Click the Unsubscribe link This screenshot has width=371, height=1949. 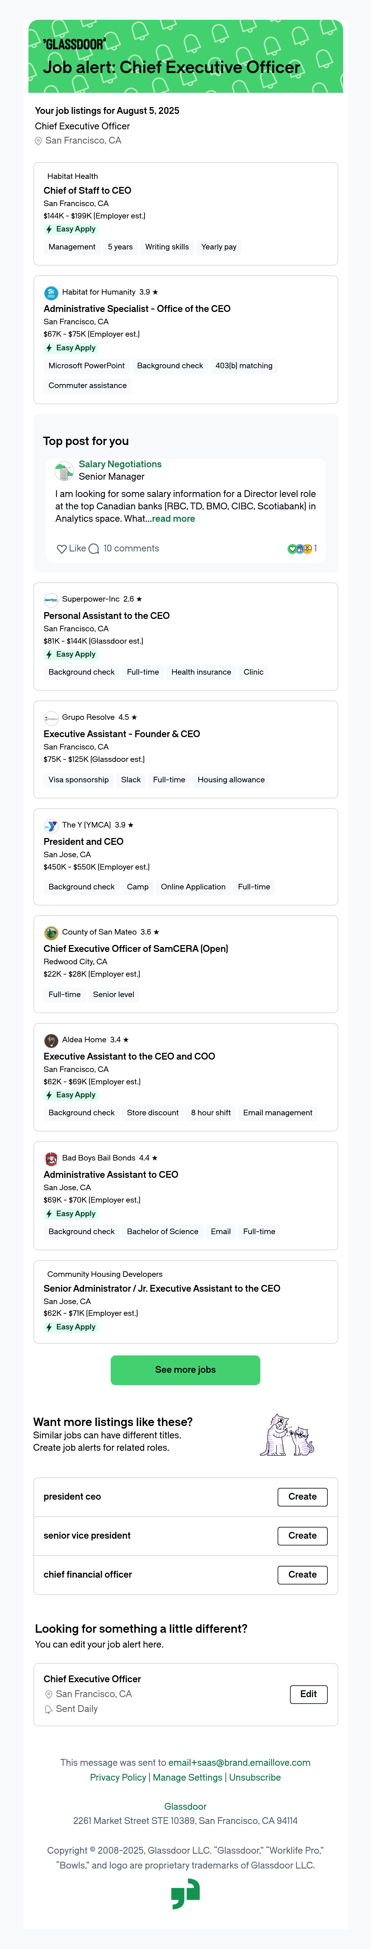255,1777
